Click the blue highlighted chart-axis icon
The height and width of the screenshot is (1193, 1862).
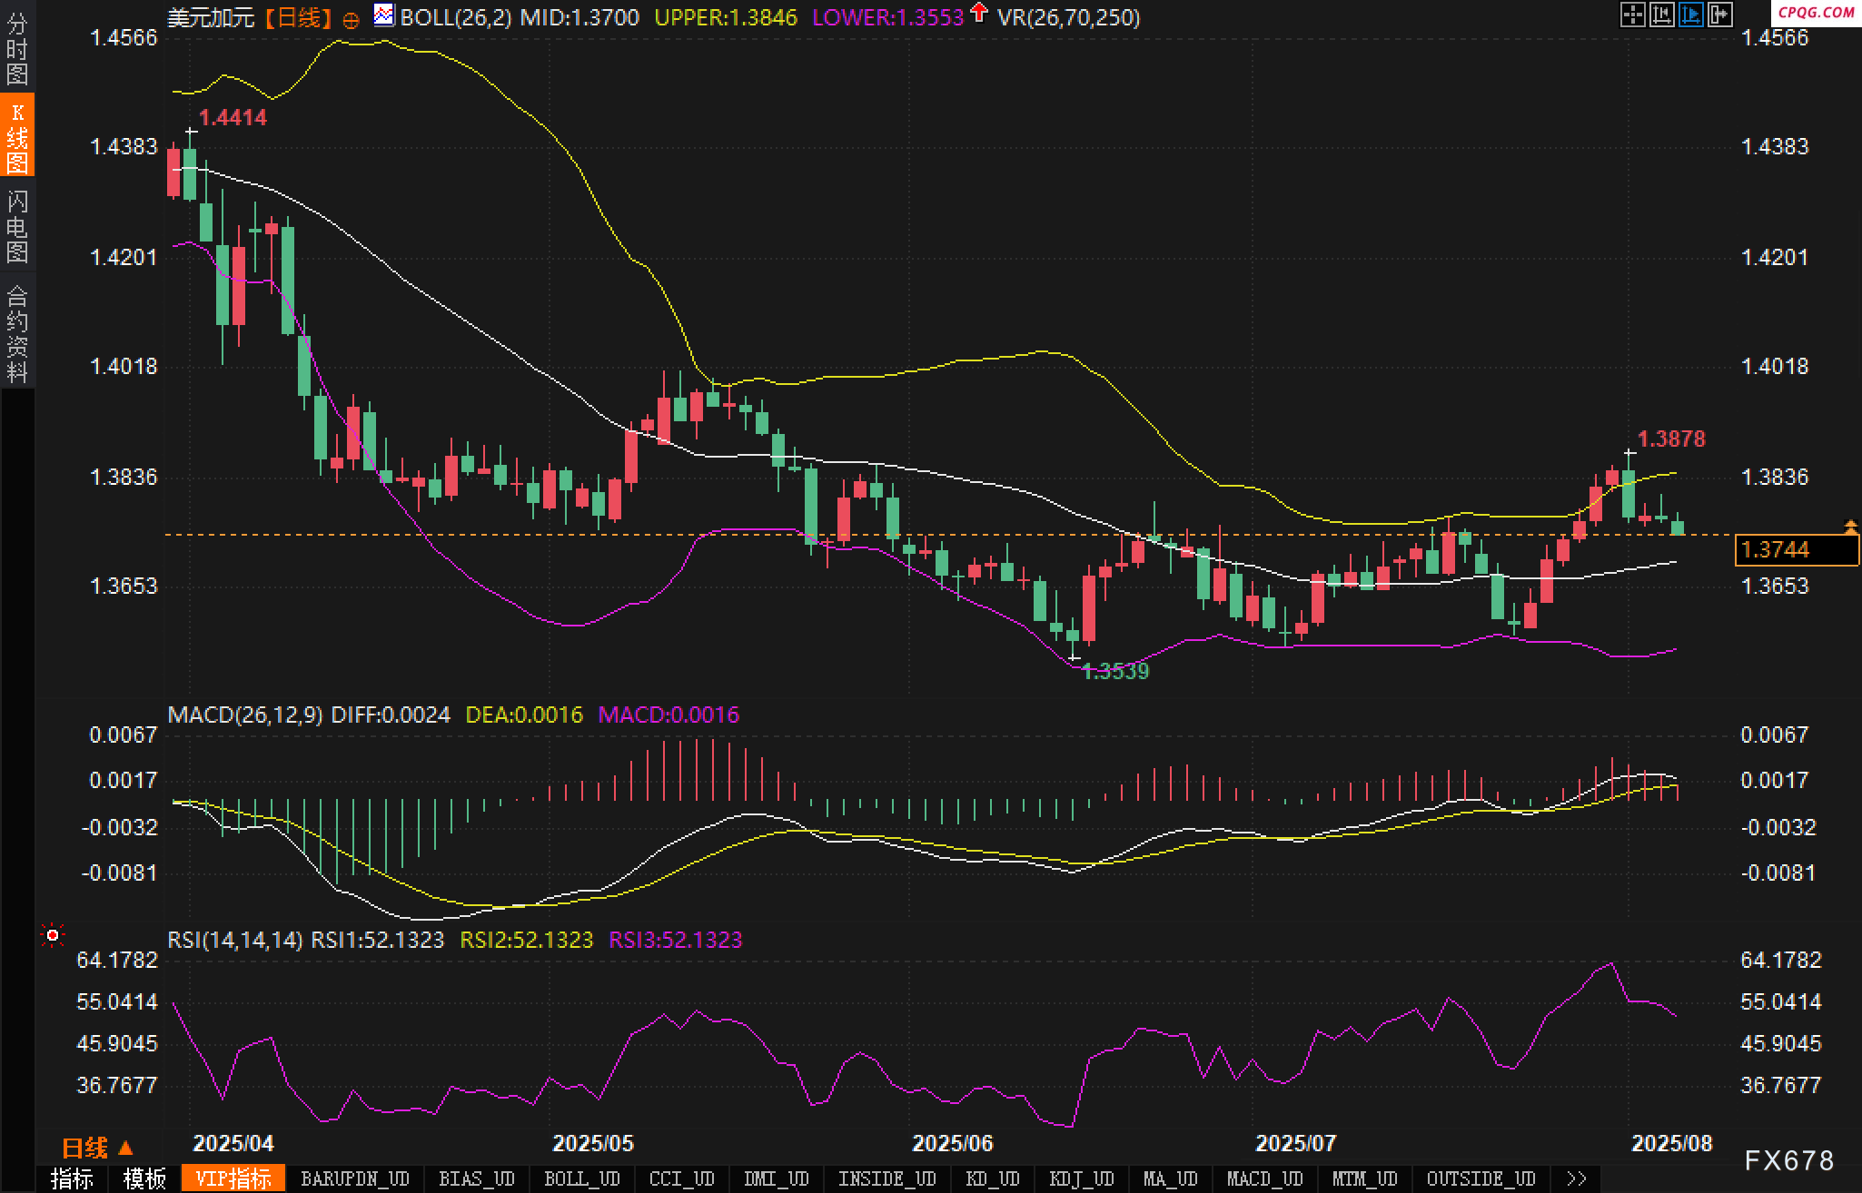pos(1691,15)
